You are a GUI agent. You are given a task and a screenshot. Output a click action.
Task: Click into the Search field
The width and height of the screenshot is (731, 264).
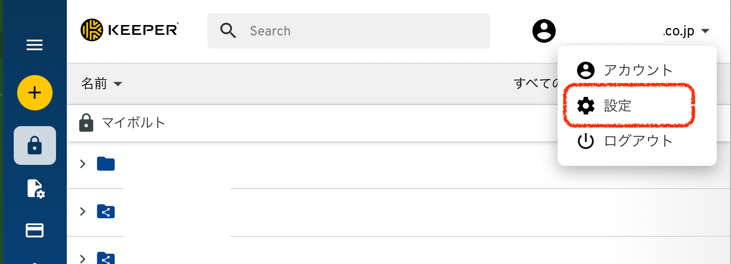(349, 31)
